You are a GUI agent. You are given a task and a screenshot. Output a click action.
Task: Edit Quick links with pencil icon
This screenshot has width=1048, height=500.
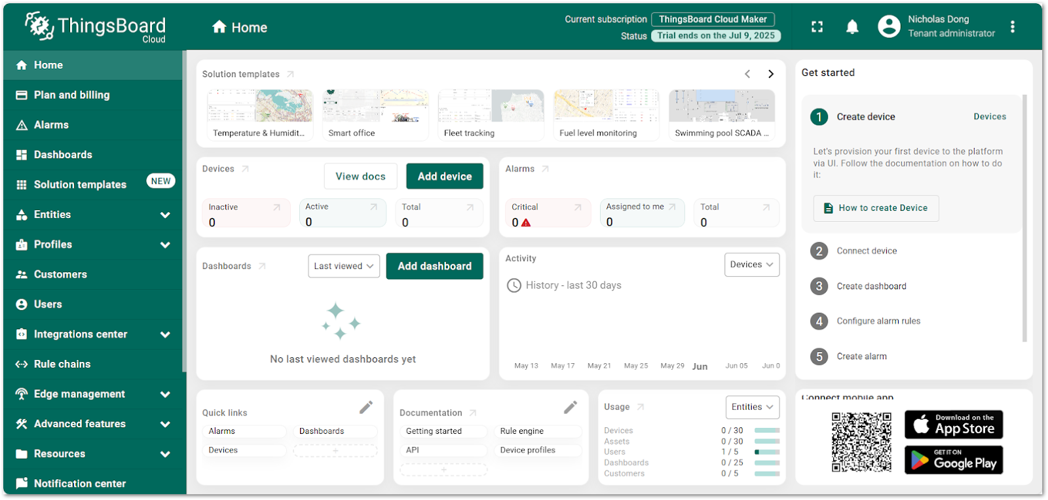(x=366, y=407)
